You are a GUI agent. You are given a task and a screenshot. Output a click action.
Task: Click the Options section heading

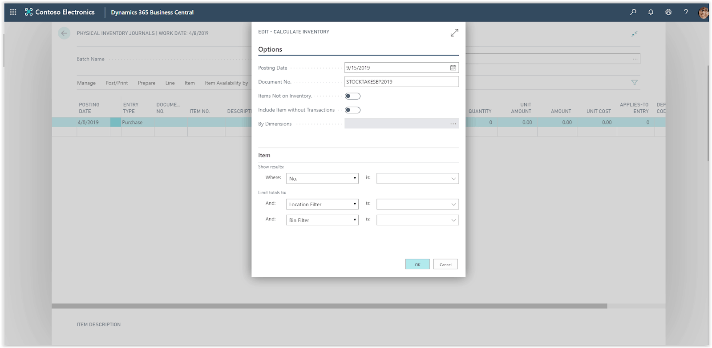pyautogui.click(x=270, y=49)
